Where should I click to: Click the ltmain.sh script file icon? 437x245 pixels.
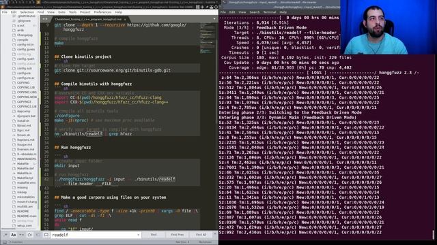coord(14,135)
